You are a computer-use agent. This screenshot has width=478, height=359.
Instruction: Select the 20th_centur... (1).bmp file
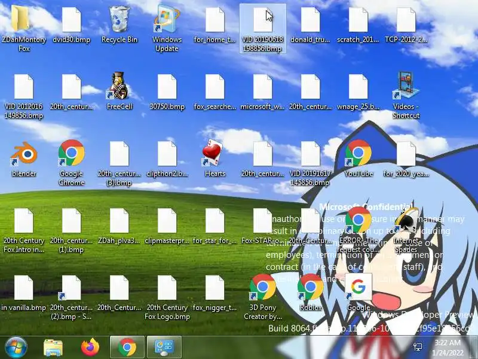(71, 230)
